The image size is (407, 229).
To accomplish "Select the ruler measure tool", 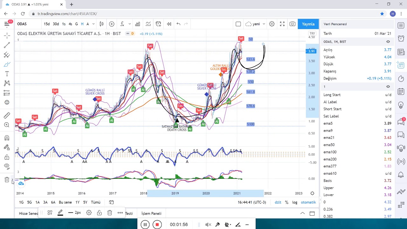I will coord(7,115).
